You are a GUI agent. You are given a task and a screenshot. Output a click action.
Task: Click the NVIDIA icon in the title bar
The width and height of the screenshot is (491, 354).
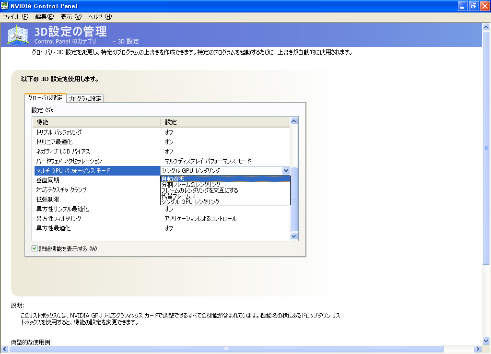pyautogui.click(x=5, y=6)
